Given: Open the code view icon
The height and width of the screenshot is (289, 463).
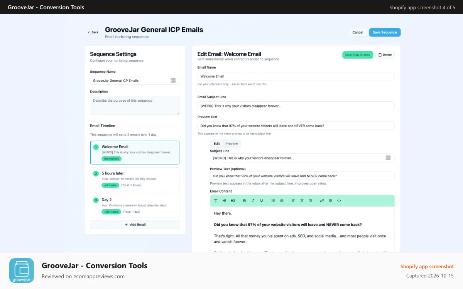Looking at the screenshot, I should coord(339,201).
